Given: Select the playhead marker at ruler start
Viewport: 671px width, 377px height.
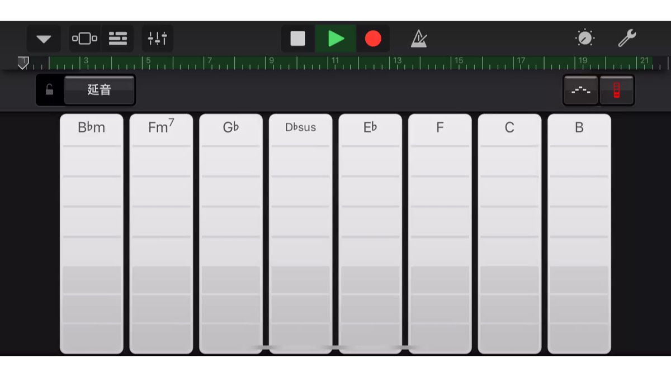Looking at the screenshot, I should tap(23, 62).
